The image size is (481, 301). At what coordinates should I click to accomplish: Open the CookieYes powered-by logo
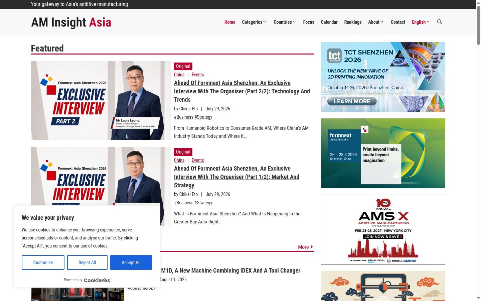[97, 280]
